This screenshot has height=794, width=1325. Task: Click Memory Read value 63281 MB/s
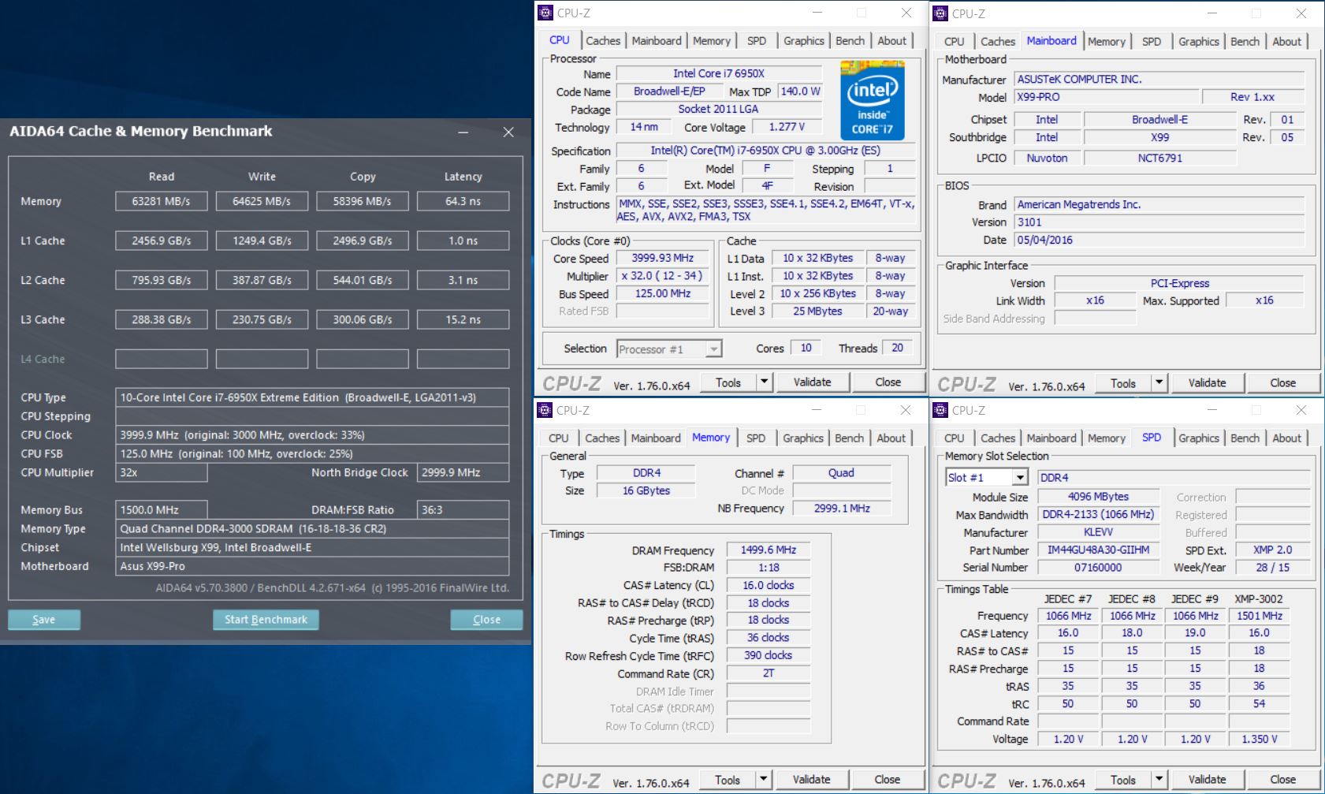pyautogui.click(x=161, y=201)
